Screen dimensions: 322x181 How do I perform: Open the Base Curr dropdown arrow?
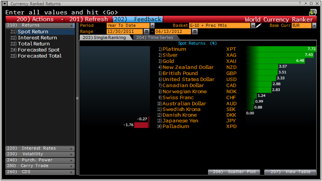314,25
